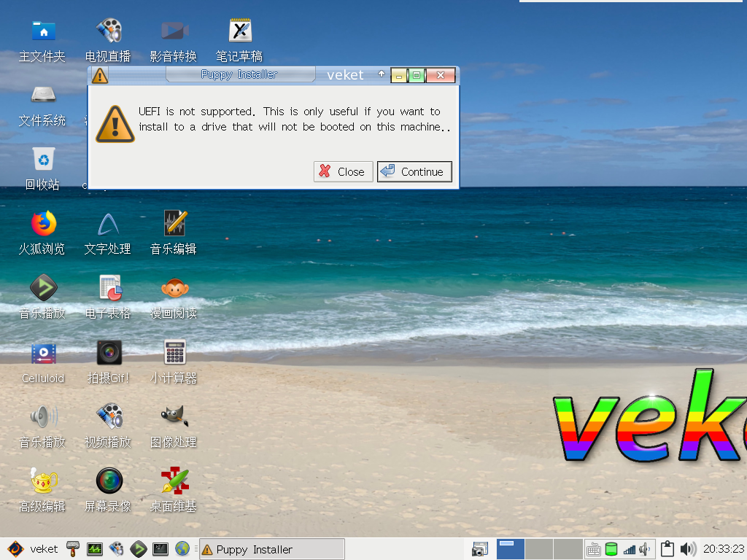Image resolution: width=747 pixels, height=560 pixels.
Task: Minimize the Puppy Installer dialog
Action: (399, 75)
